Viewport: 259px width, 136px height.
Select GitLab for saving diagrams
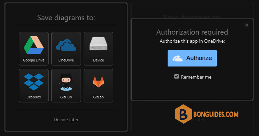click(98, 86)
